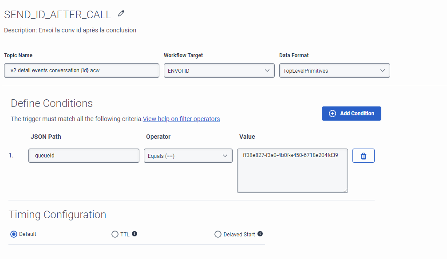This screenshot has width=447, height=259.
Task: Select the Default timing radio button
Action: click(x=14, y=234)
